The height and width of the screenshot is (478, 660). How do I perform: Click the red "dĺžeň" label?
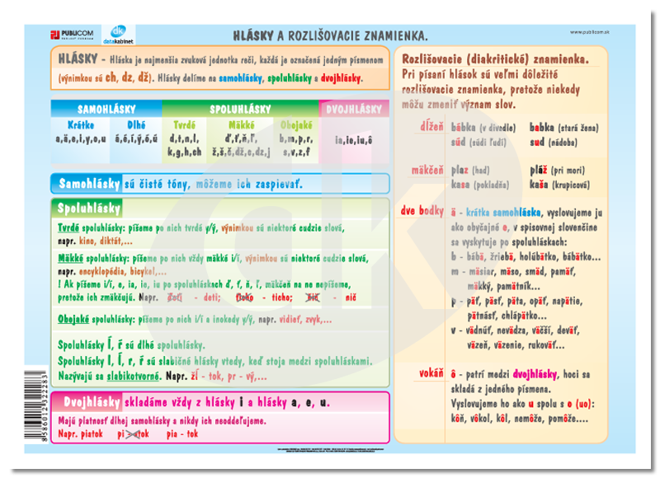pos(431,126)
